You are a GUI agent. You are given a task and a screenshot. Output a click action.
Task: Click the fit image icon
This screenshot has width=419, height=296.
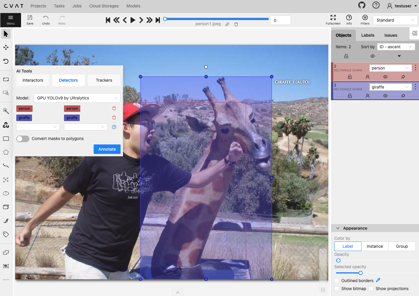[6, 79]
